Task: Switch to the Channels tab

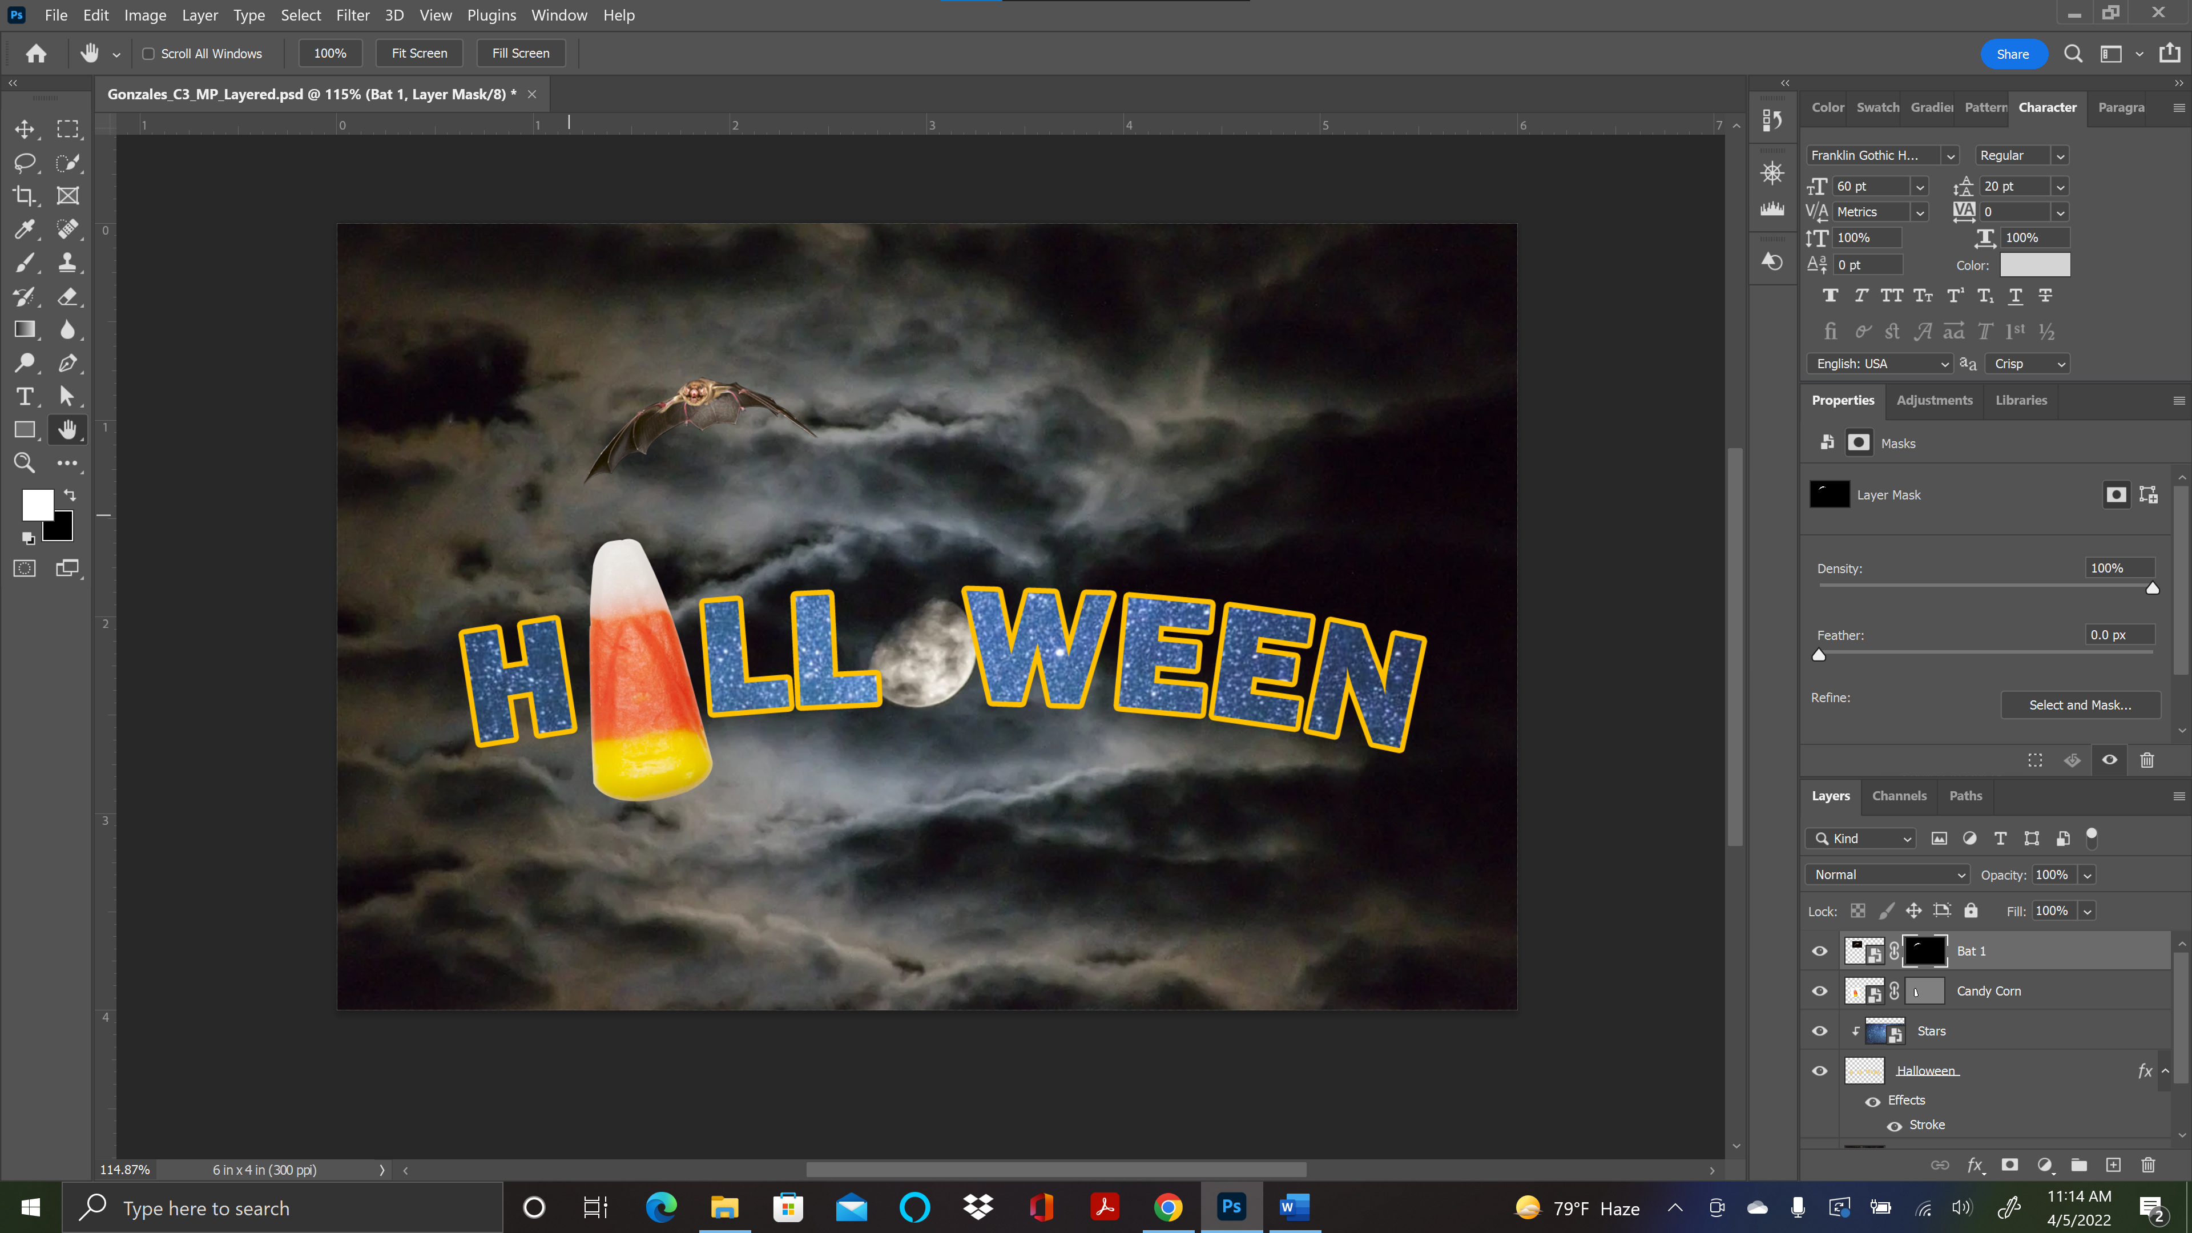Action: pyautogui.click(x=1899, y=796)
